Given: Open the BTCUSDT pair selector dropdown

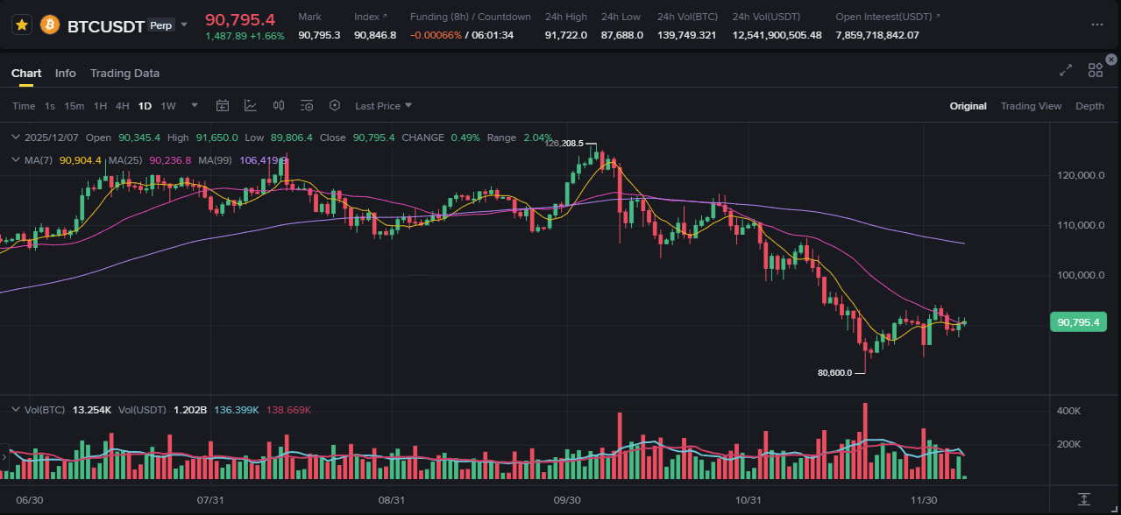Looking at the screenshot, I should click(184, 25).
